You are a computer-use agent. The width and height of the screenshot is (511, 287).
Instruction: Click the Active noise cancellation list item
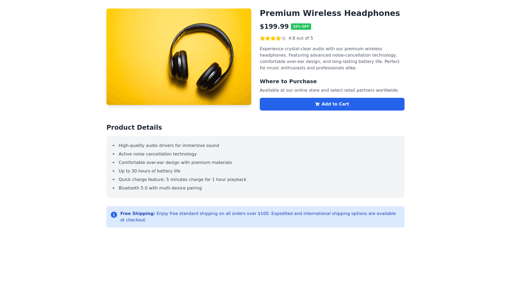pos(158,154)
